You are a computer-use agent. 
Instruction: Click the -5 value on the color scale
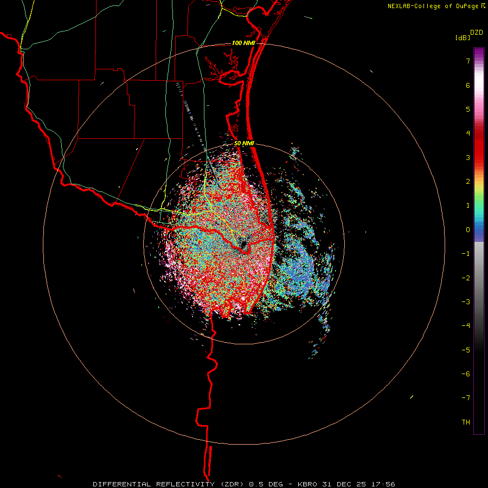pos(466,350)
